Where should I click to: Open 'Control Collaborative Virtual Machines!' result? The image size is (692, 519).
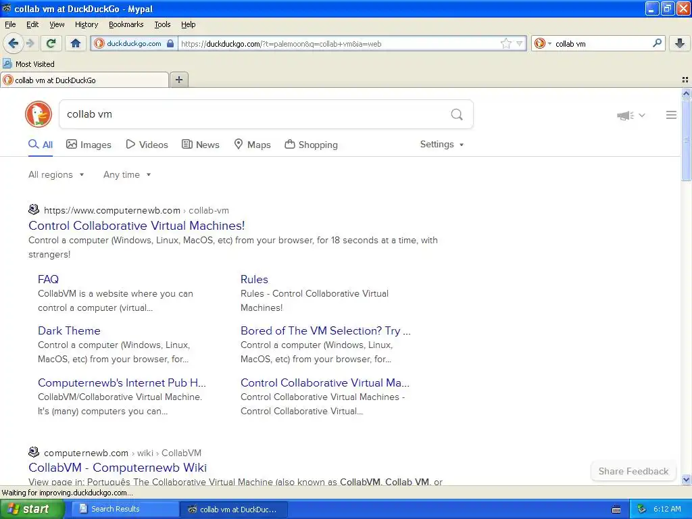click(137, 226)
